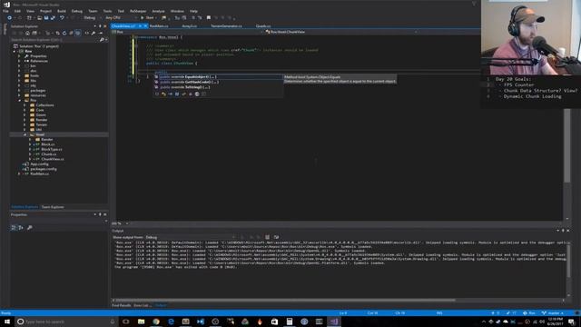Expand the Properties node

(19, 56)
